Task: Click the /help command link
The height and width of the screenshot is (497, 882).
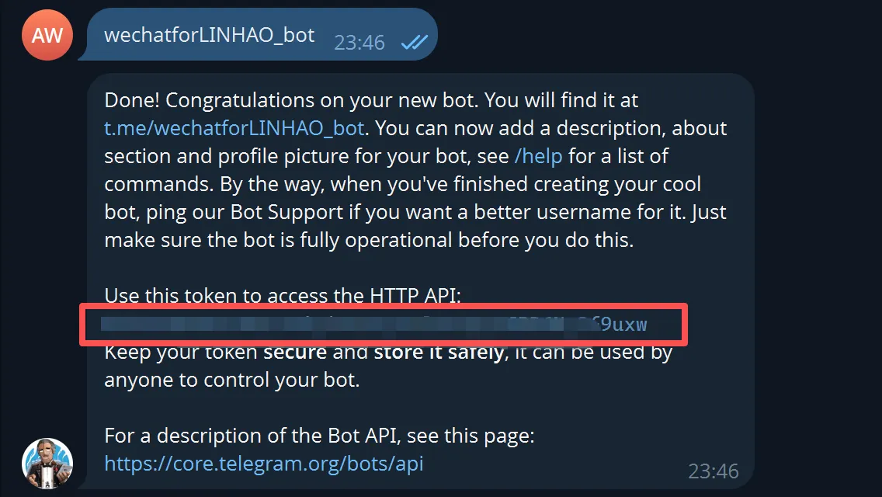Action: pyautogui.click(x=538, y=156)
